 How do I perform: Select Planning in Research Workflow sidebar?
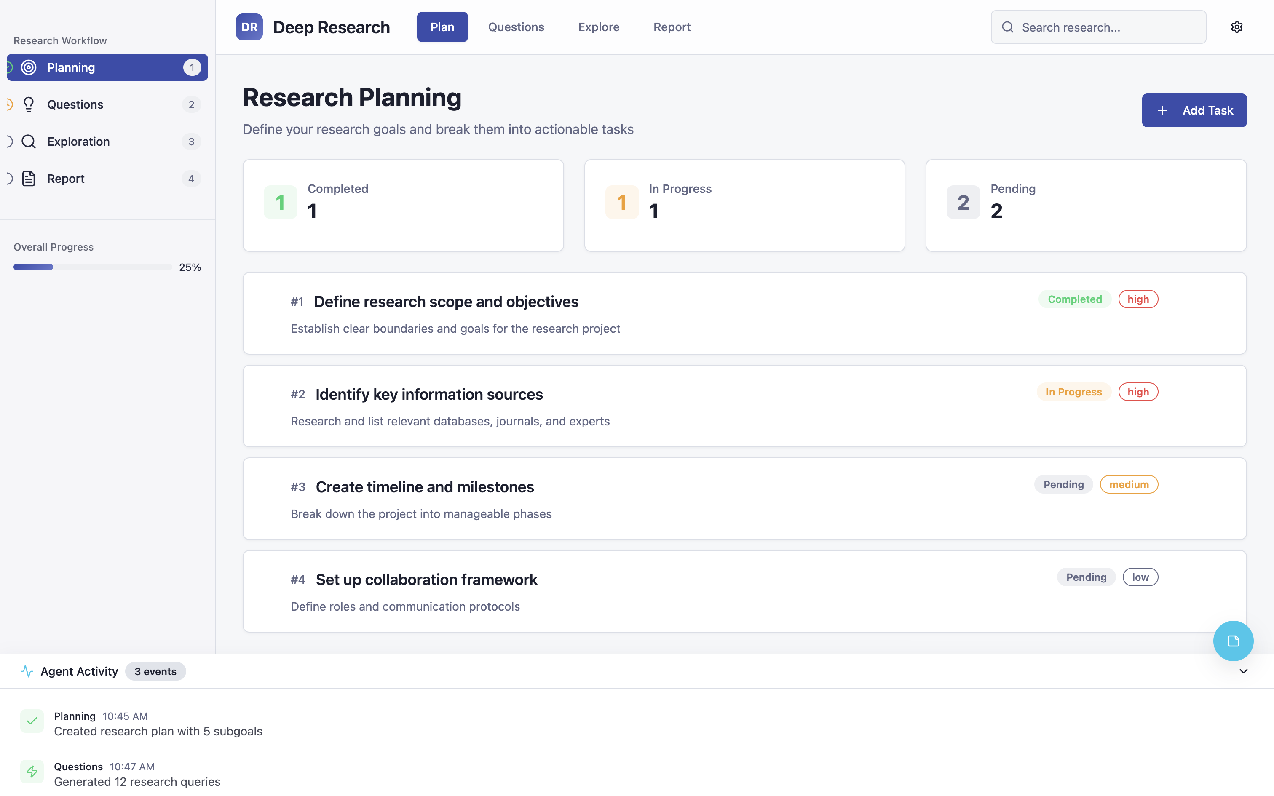point(107,67)
